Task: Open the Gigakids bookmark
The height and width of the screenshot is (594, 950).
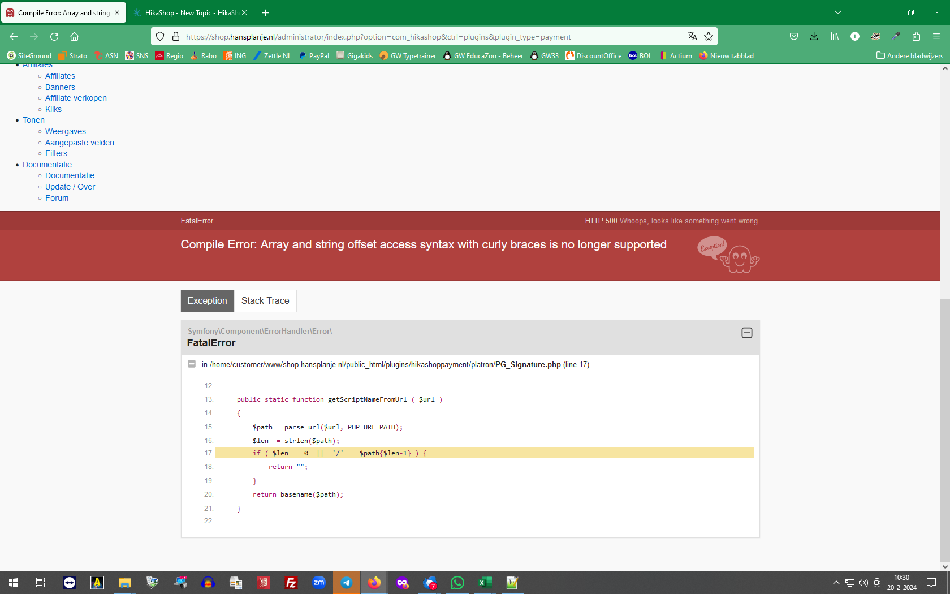Action: coord(355,55)
